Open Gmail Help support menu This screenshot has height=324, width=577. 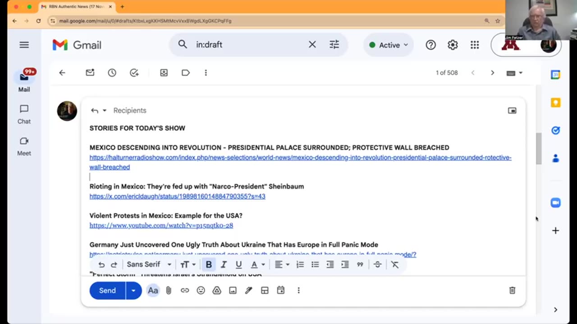tap(430, 45)
